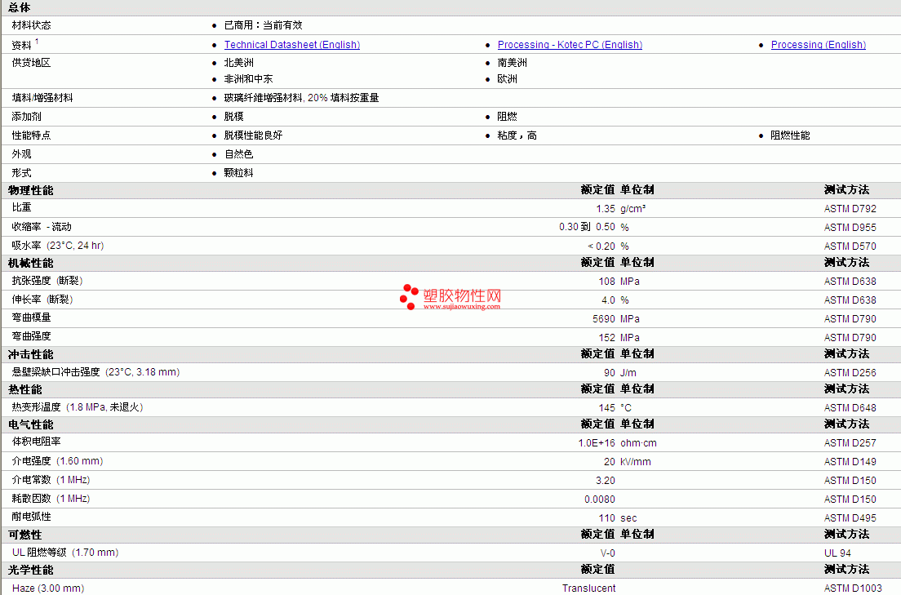Click the footnote 1 superscript beside 资料
This screenshot has height=595, width=901.
pyautogui.click(x=37, y=42)
